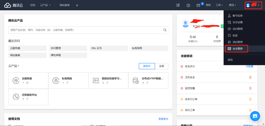
Task: Click the 待续费 count
Action: tap(217, 37)
